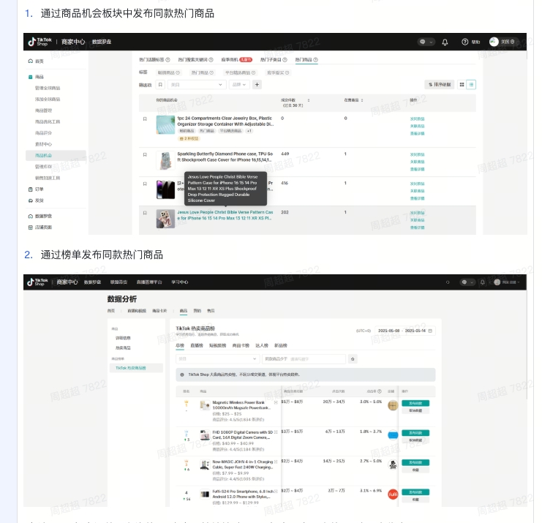Switch to list view layout icon
This screenshot has width=542, height=523.
coord(472,85)
